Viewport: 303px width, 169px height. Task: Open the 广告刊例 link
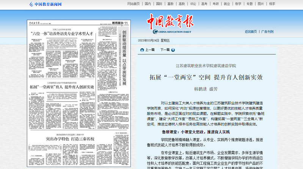coord(267,32)
